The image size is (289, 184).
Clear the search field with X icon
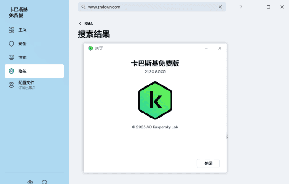click(220, 7)
